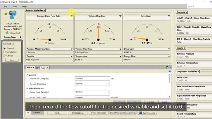Click the ProLink III application title icon
The width and height of the screenshot is (212, 119).
pyautogui.click(x=1, y=2)
